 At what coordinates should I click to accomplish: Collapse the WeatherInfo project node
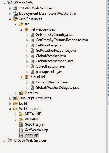(4, 3)
